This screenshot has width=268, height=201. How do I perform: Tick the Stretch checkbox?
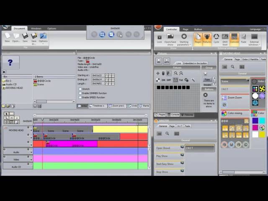pyautogui.click(x=80, y=89)
